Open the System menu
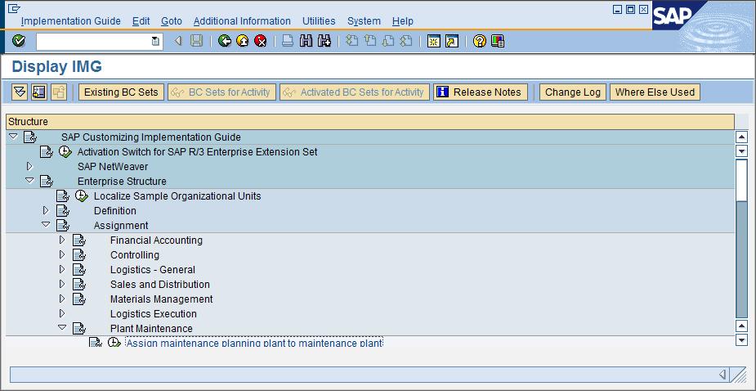Image resolution: width=756 pixels, height=391 pixels. tap(364, 21)
